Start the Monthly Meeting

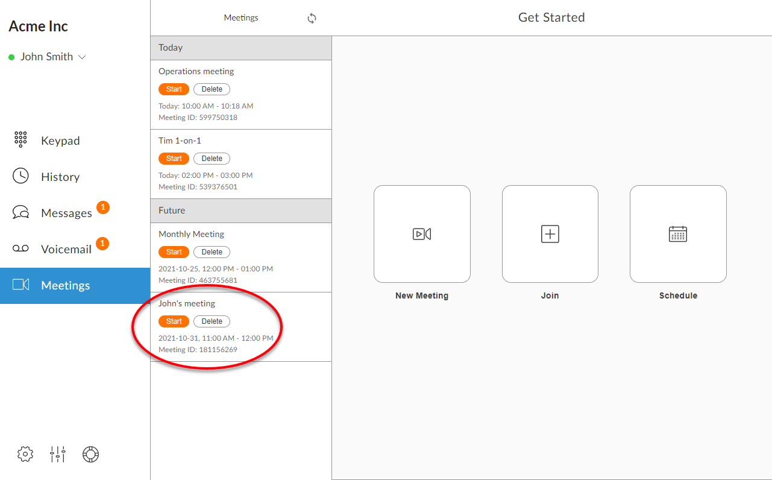click(174, 252)
